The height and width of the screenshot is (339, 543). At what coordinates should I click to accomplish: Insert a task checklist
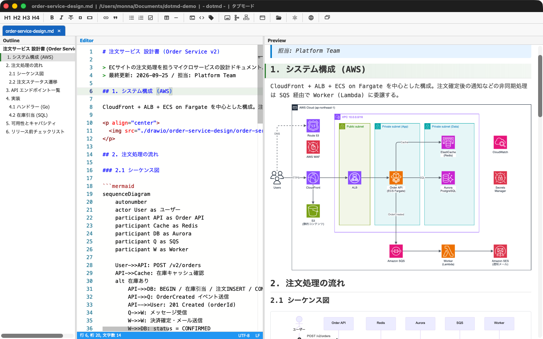[150, 18]
